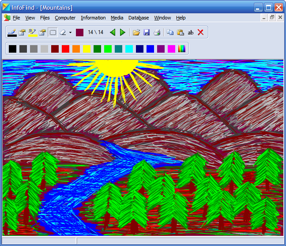This screenshot has width=286, height=246.
Task: Restore the Mountains document child window
Action: coord(272,18)
